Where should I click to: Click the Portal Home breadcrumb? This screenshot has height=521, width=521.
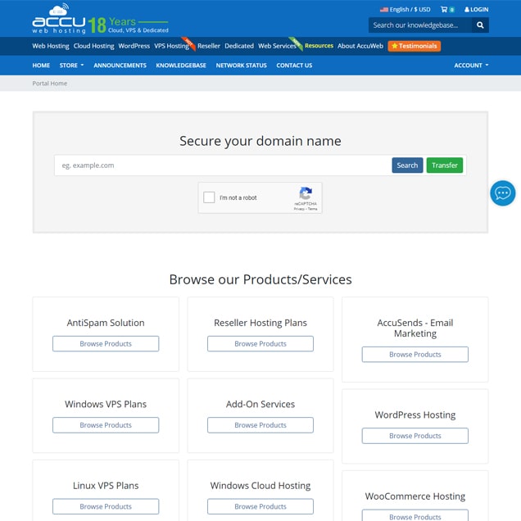tap(49, 83)
